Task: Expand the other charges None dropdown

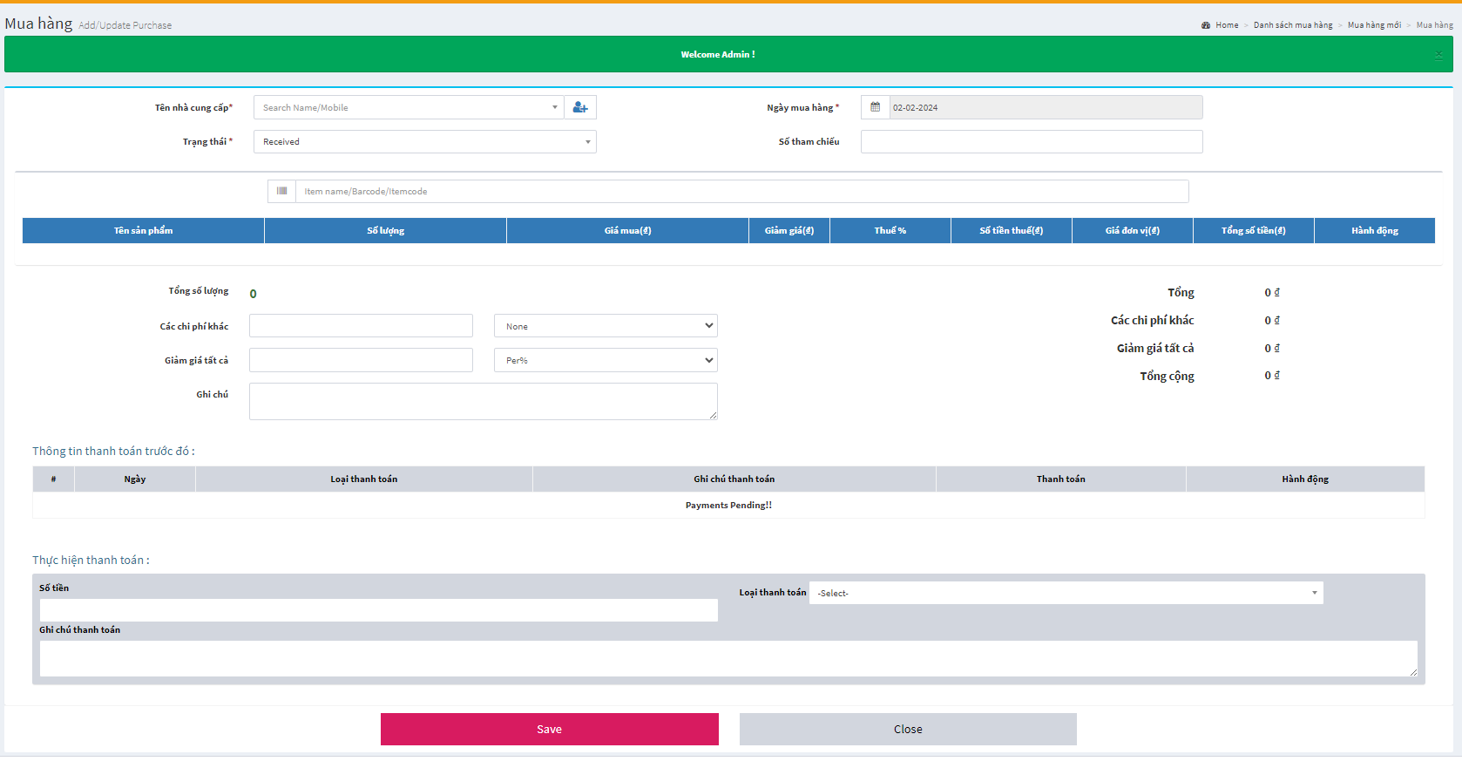Action: coord(606,326)
